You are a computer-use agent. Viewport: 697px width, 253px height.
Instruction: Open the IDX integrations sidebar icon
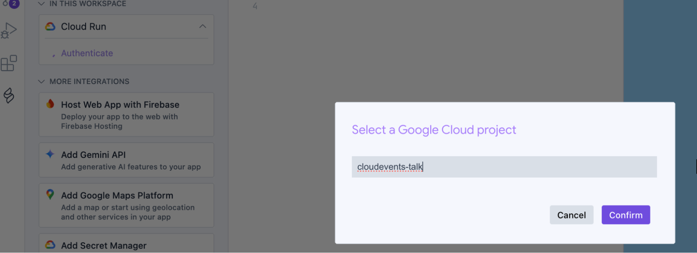coord(9,95)
